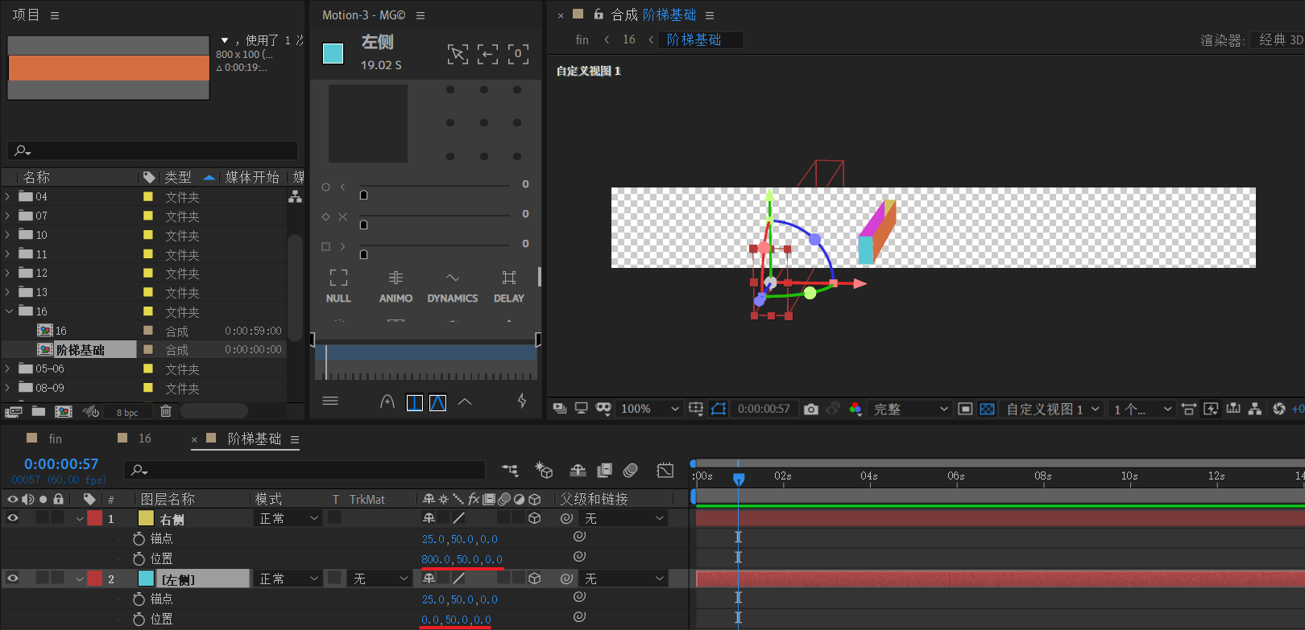Toggle shy layers hide switch in timeline
This screenshot has width=1305, height=630.
[x=578, y=470]
